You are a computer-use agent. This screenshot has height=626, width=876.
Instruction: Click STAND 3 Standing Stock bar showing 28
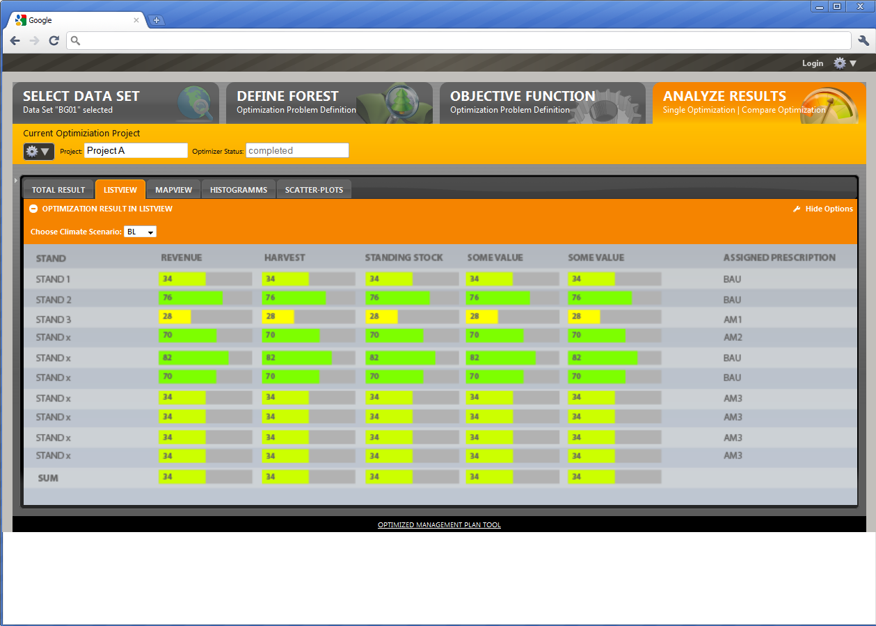[412, 316]
